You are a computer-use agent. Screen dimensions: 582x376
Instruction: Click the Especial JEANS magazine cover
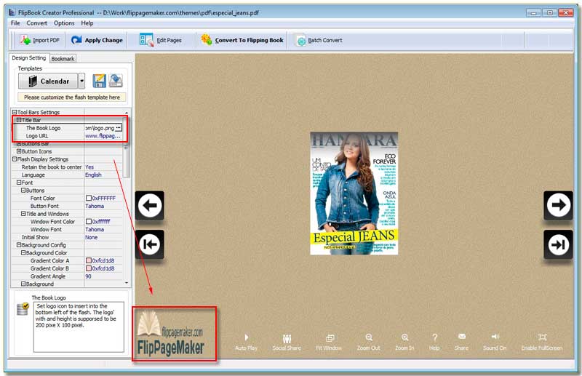tap(354, 193)
